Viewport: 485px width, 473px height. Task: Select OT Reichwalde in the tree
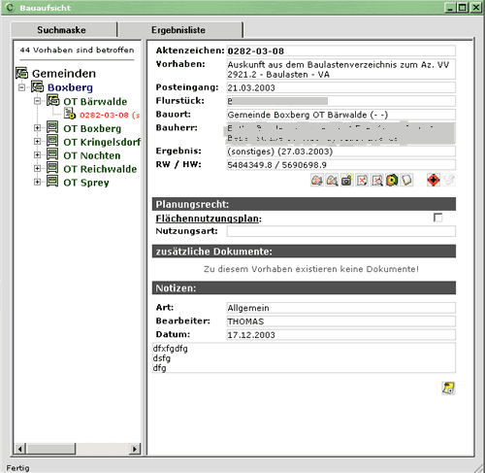click(100, 169)
